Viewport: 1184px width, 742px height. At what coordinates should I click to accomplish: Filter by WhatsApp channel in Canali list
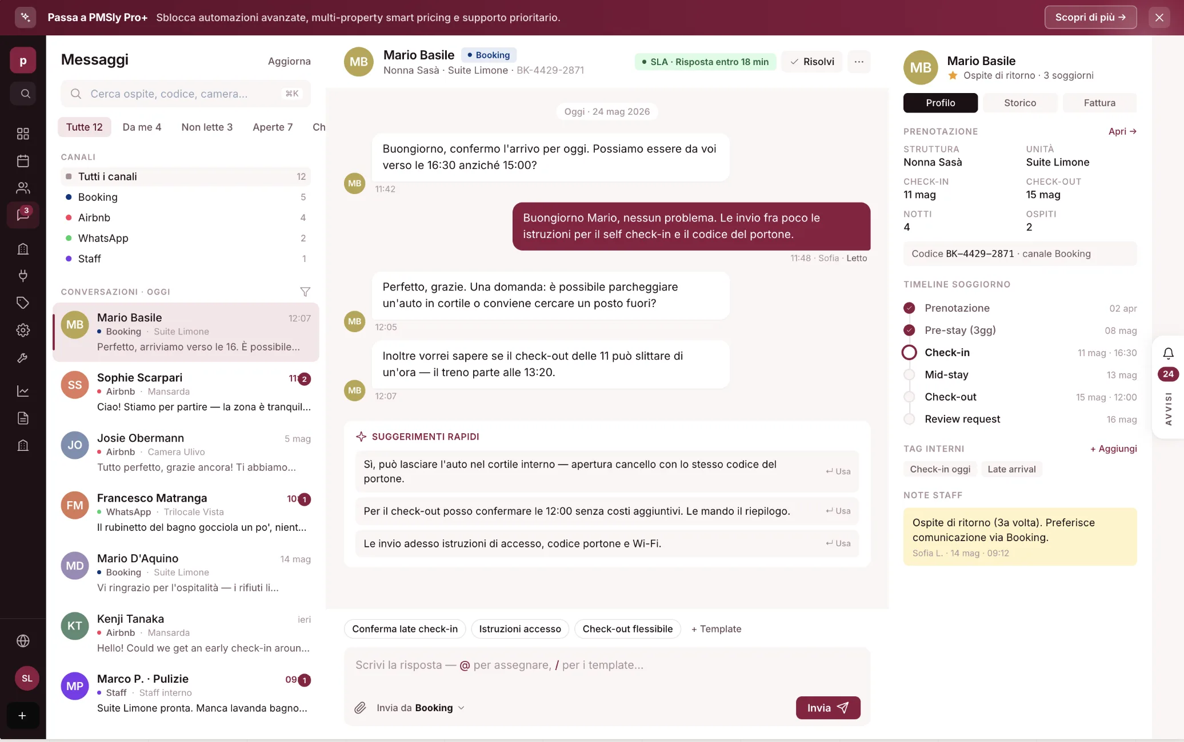(x=186, y=238)
